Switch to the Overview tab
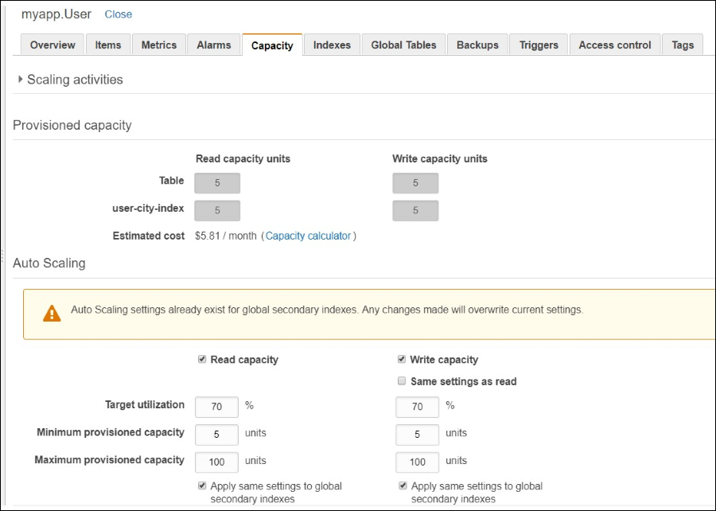The width and height of the screenshot is (716, 511). point(52,45)
